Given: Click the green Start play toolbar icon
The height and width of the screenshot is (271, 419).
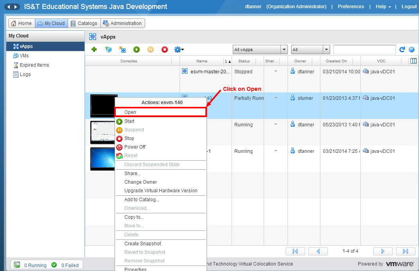Looking at the screenshot, I should [137, 50].
